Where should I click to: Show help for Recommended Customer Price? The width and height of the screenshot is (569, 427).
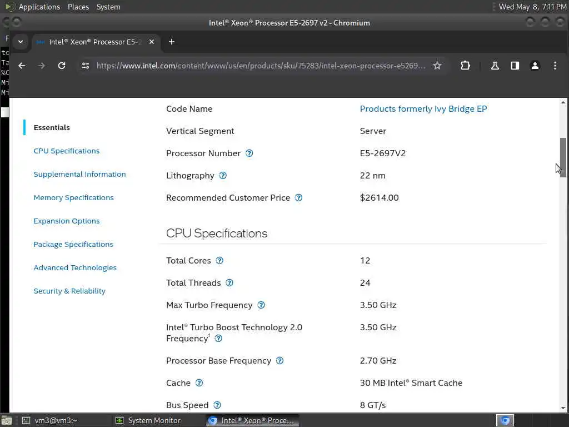pos(298,198)
